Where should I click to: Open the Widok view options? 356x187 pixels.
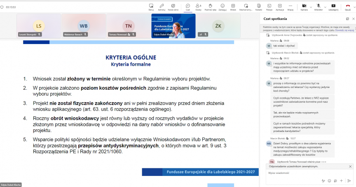[233, 7]
